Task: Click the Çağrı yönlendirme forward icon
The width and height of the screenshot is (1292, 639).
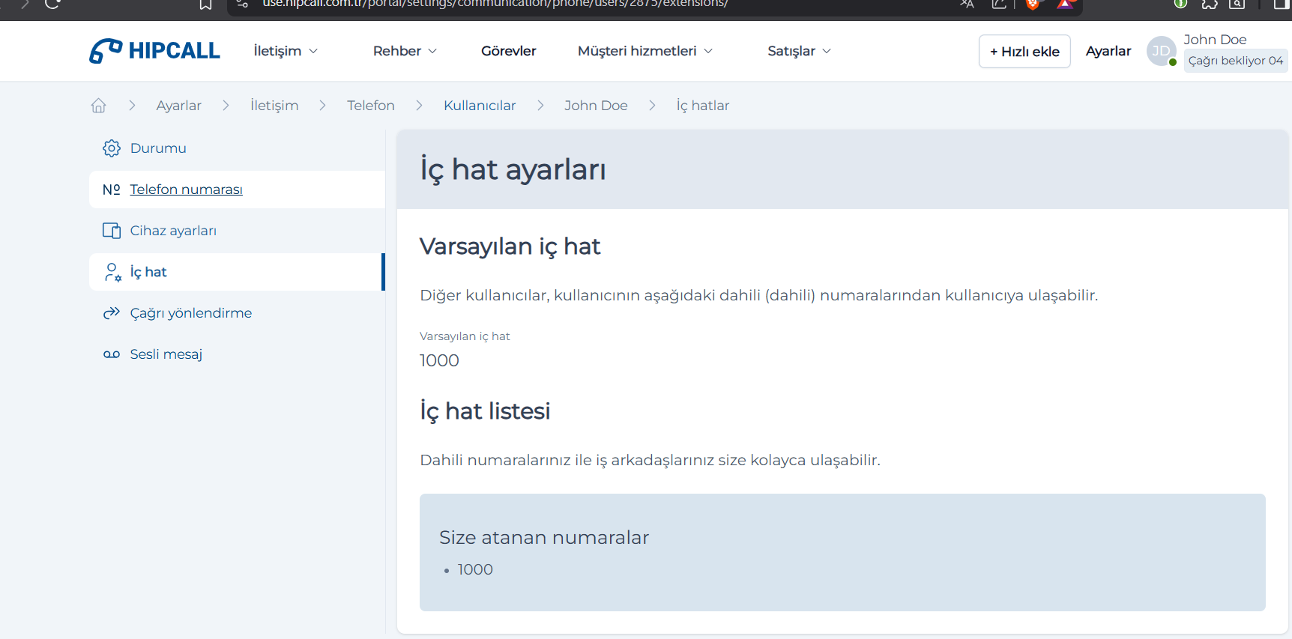Action: pyautogui.click(x=112, y=313)
